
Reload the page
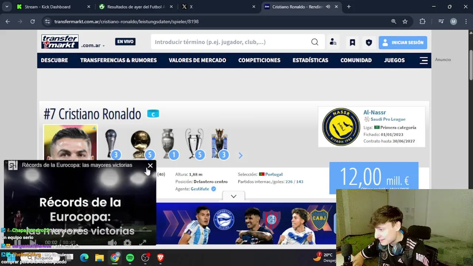pos(33,21)
